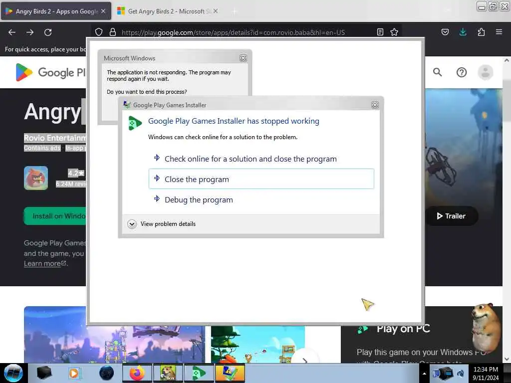511x383 pixels.
Task: Close the Google Play Games Installer dialog
Action: click(375, 105)
